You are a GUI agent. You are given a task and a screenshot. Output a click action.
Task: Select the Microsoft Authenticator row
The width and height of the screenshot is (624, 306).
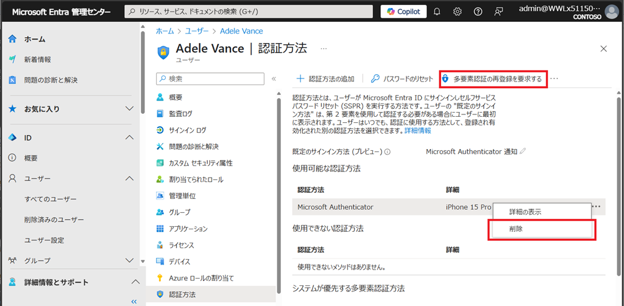449,207
